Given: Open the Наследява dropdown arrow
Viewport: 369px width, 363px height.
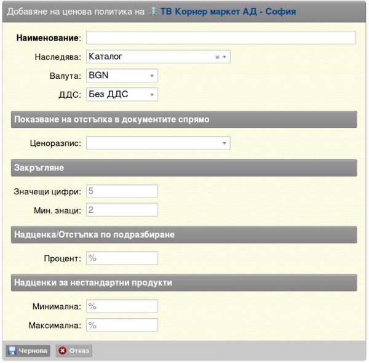Looking at the screenshot, I should click(224, 57).
